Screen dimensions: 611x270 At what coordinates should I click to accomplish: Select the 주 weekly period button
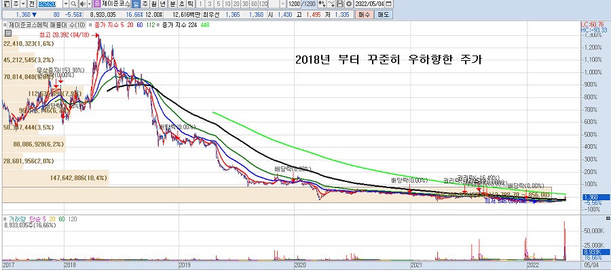[145, 4]
